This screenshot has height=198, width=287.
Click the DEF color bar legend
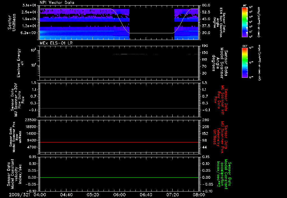pos(245,63)
